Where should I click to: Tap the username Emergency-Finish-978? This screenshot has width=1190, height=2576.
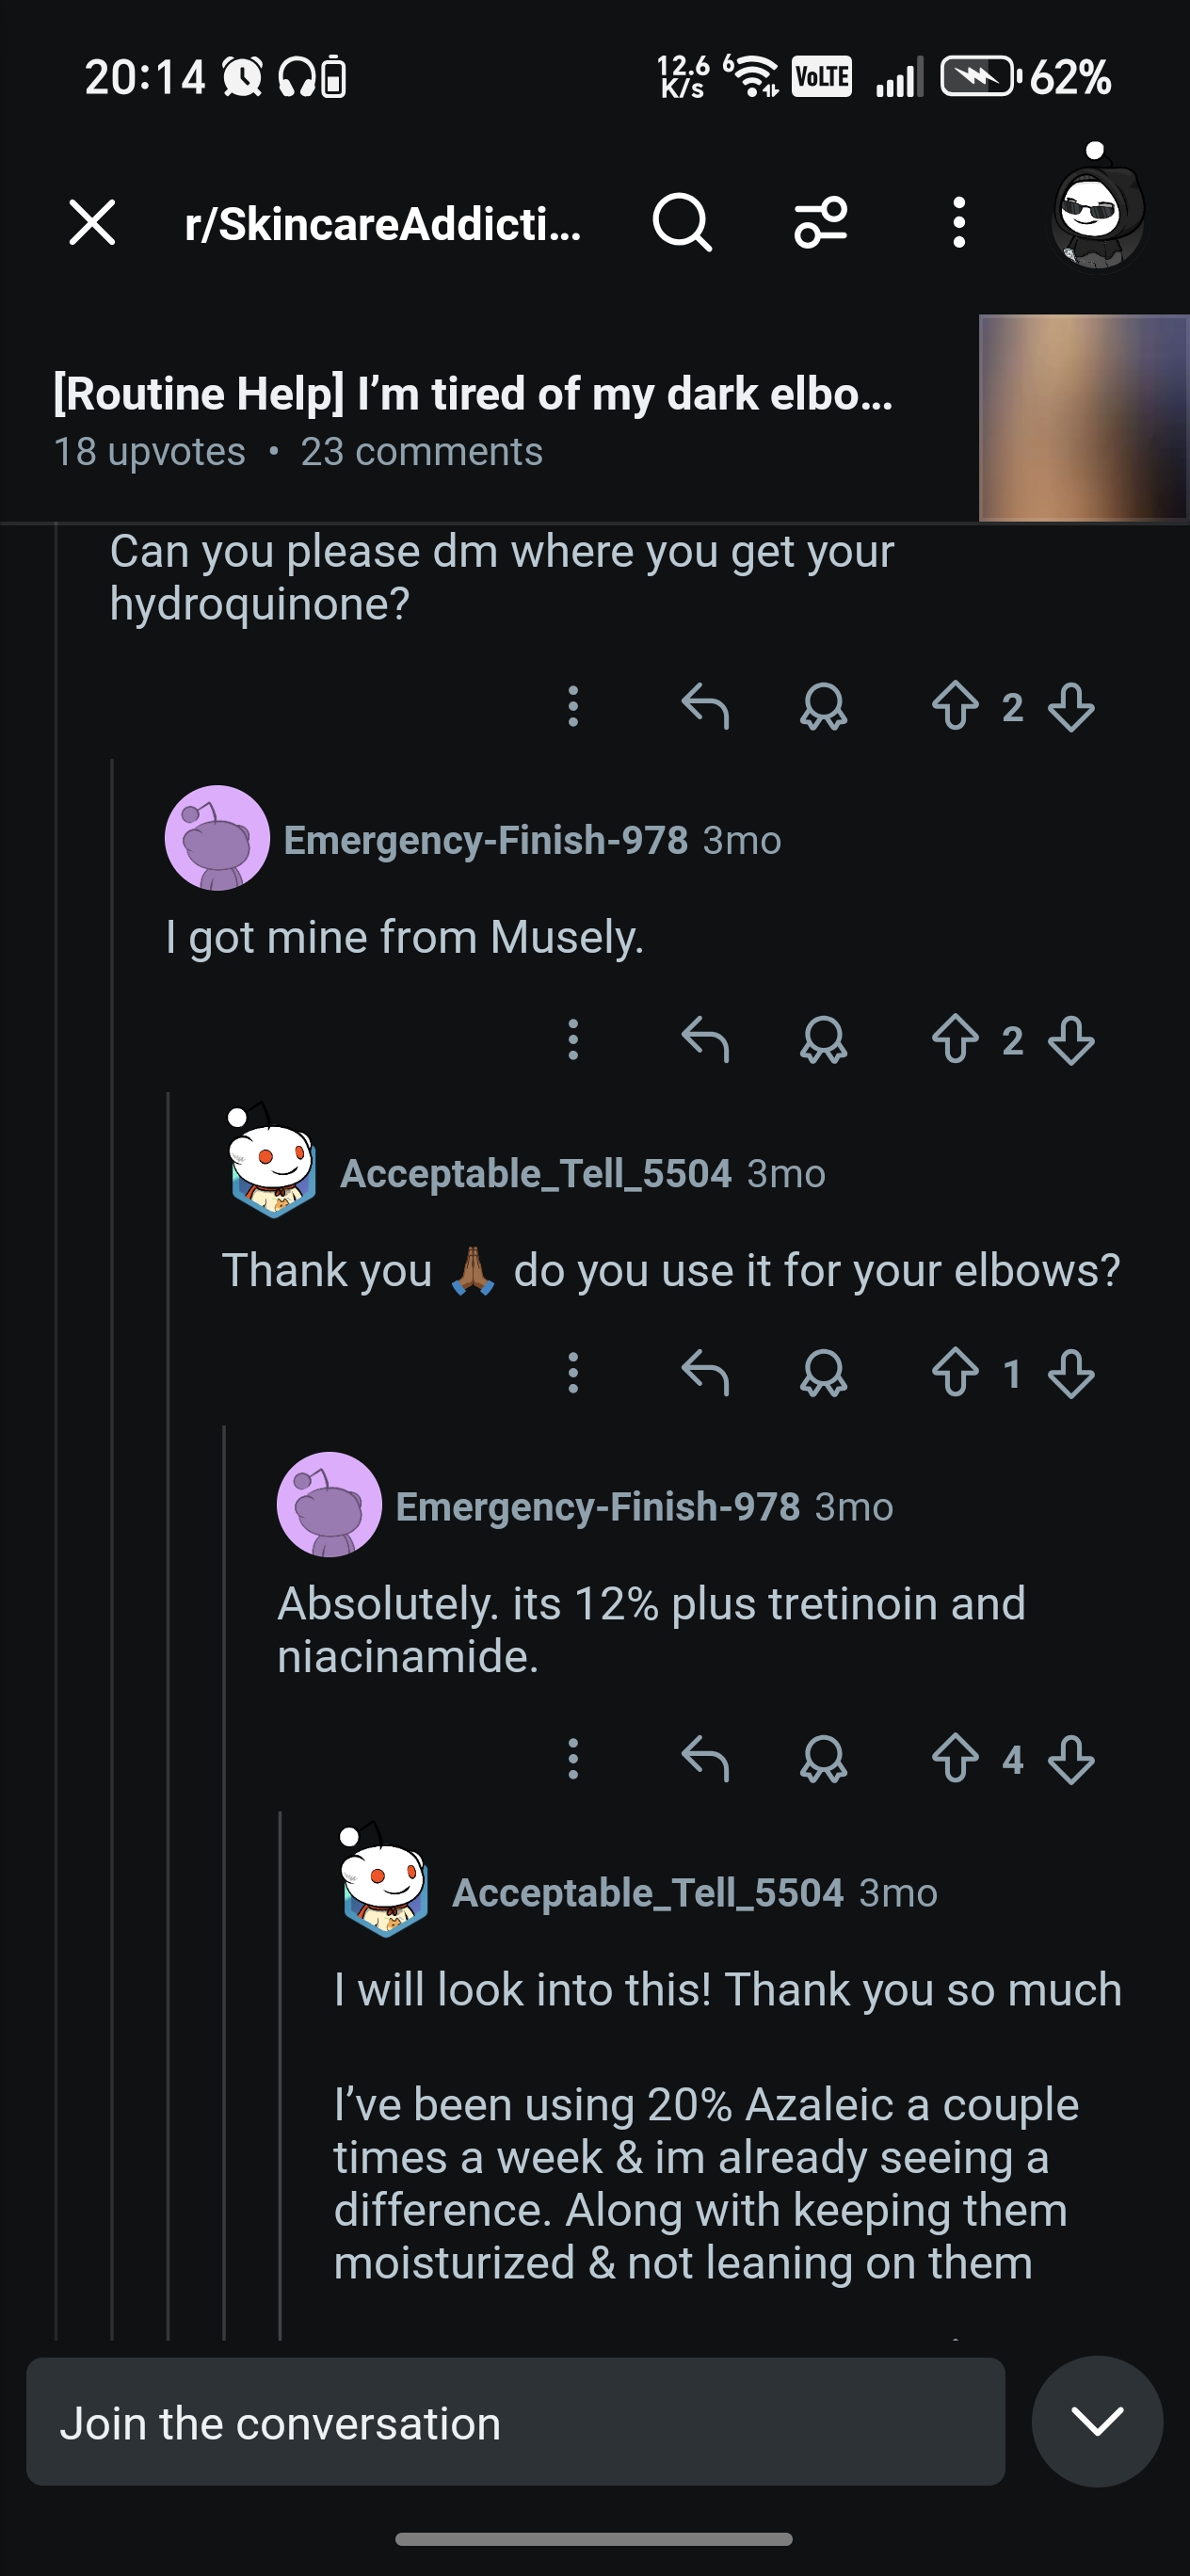click(x=487, y=840)
